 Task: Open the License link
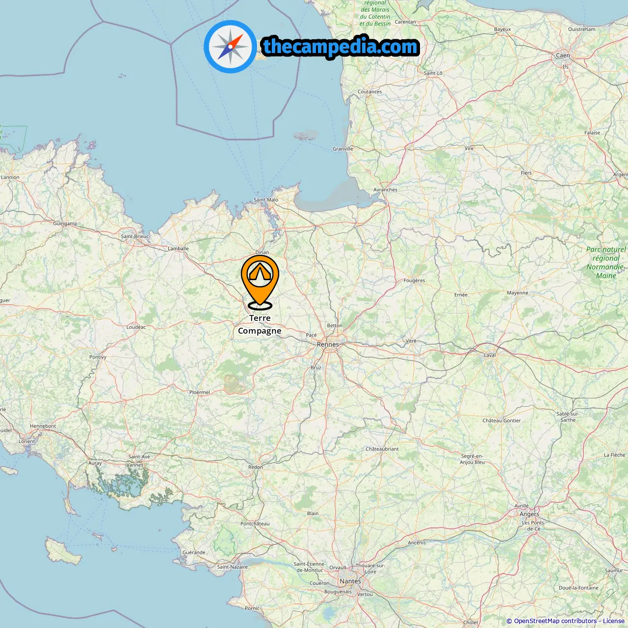(613, 621)
